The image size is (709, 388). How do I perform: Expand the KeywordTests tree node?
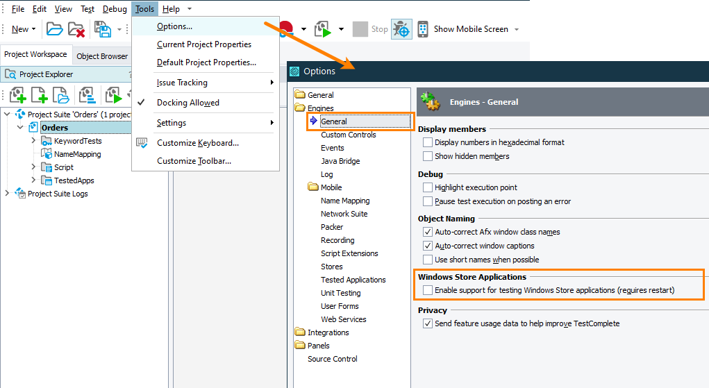point(33,141)
